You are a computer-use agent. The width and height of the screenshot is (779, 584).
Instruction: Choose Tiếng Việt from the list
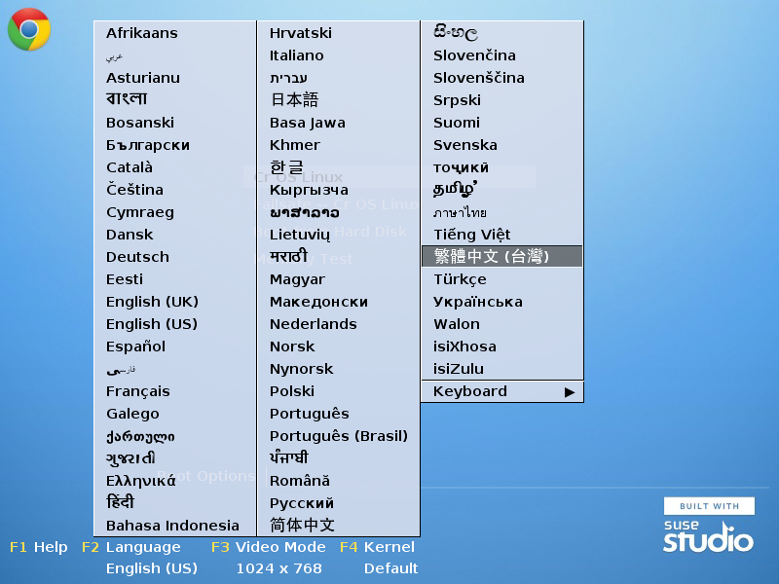471,235
